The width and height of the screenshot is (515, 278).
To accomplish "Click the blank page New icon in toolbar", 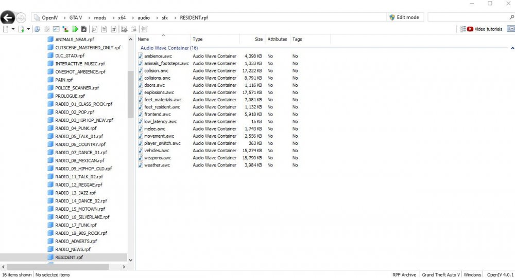I will [x=6, y=29].
